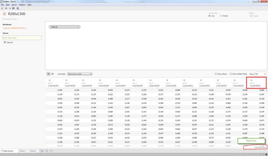
Task: Switch to the Sheet 1 tab
Action: pyautogui.click(x=23, y=151)
